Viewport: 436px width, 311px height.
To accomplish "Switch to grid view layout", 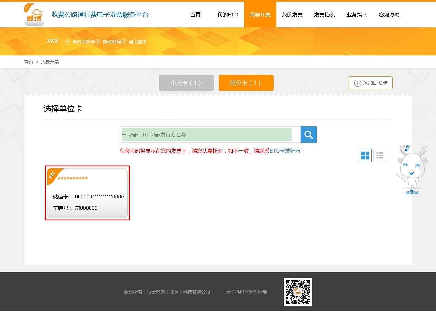I will (x=365, y=155).
